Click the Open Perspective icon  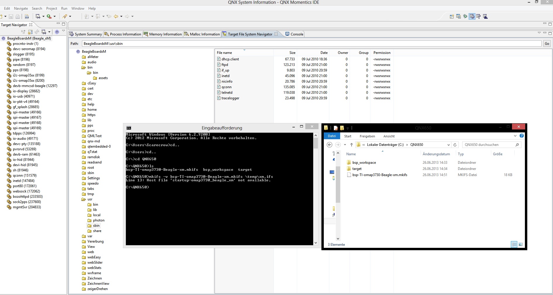pyautogui.click(x=452, y=16)
